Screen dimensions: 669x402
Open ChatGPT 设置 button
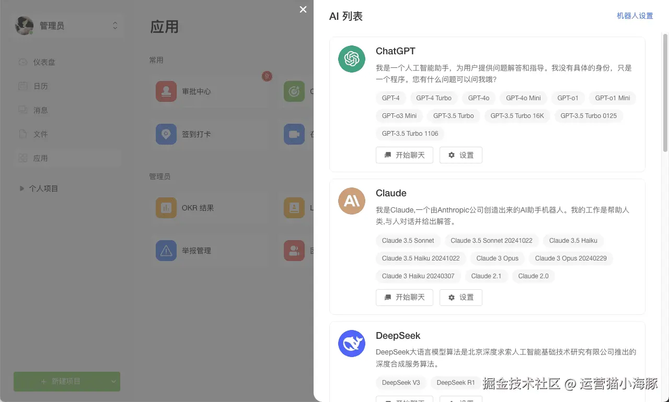pyautogui.click(x=461, y=155)
